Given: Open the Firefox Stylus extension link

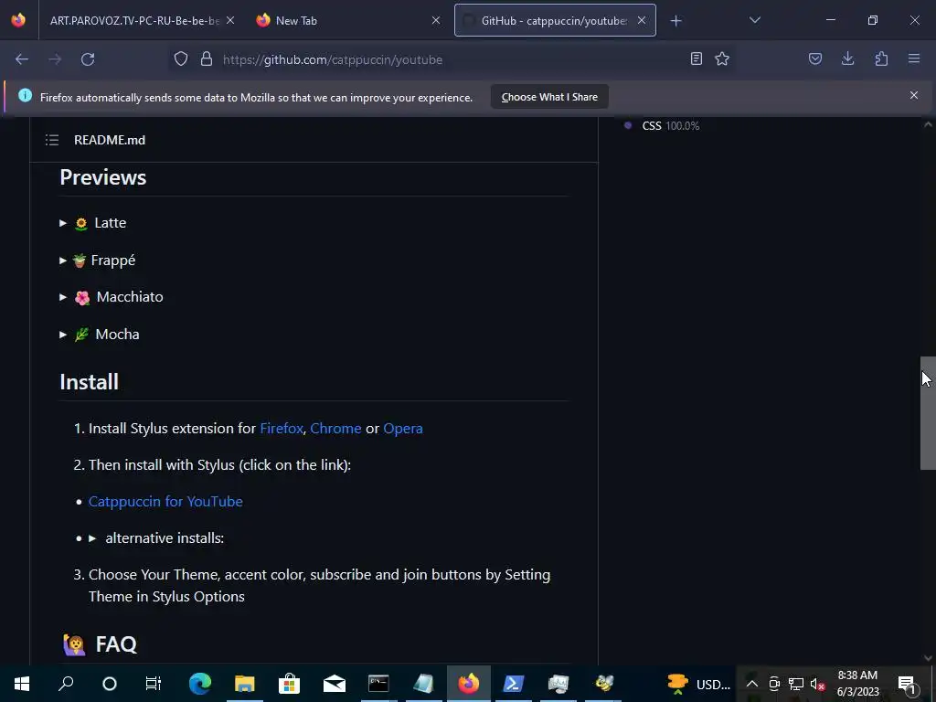Looking at the screenshot, I should coord(282,428).
